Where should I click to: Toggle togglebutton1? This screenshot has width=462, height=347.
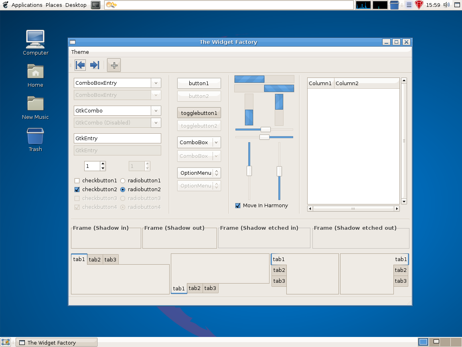[x=199, y=113]
